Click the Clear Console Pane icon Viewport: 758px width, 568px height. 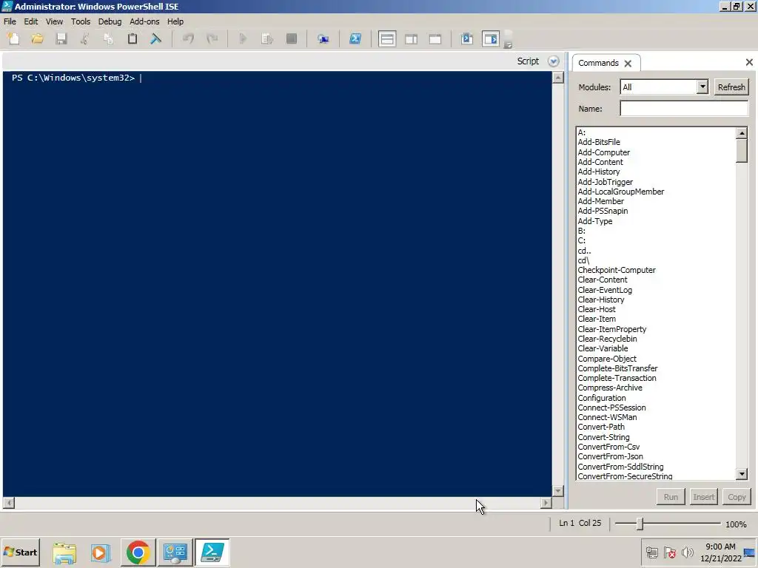pos(155,38)
